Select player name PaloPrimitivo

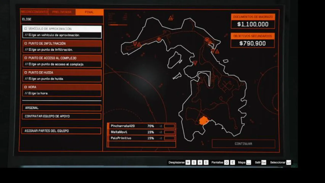121,138
